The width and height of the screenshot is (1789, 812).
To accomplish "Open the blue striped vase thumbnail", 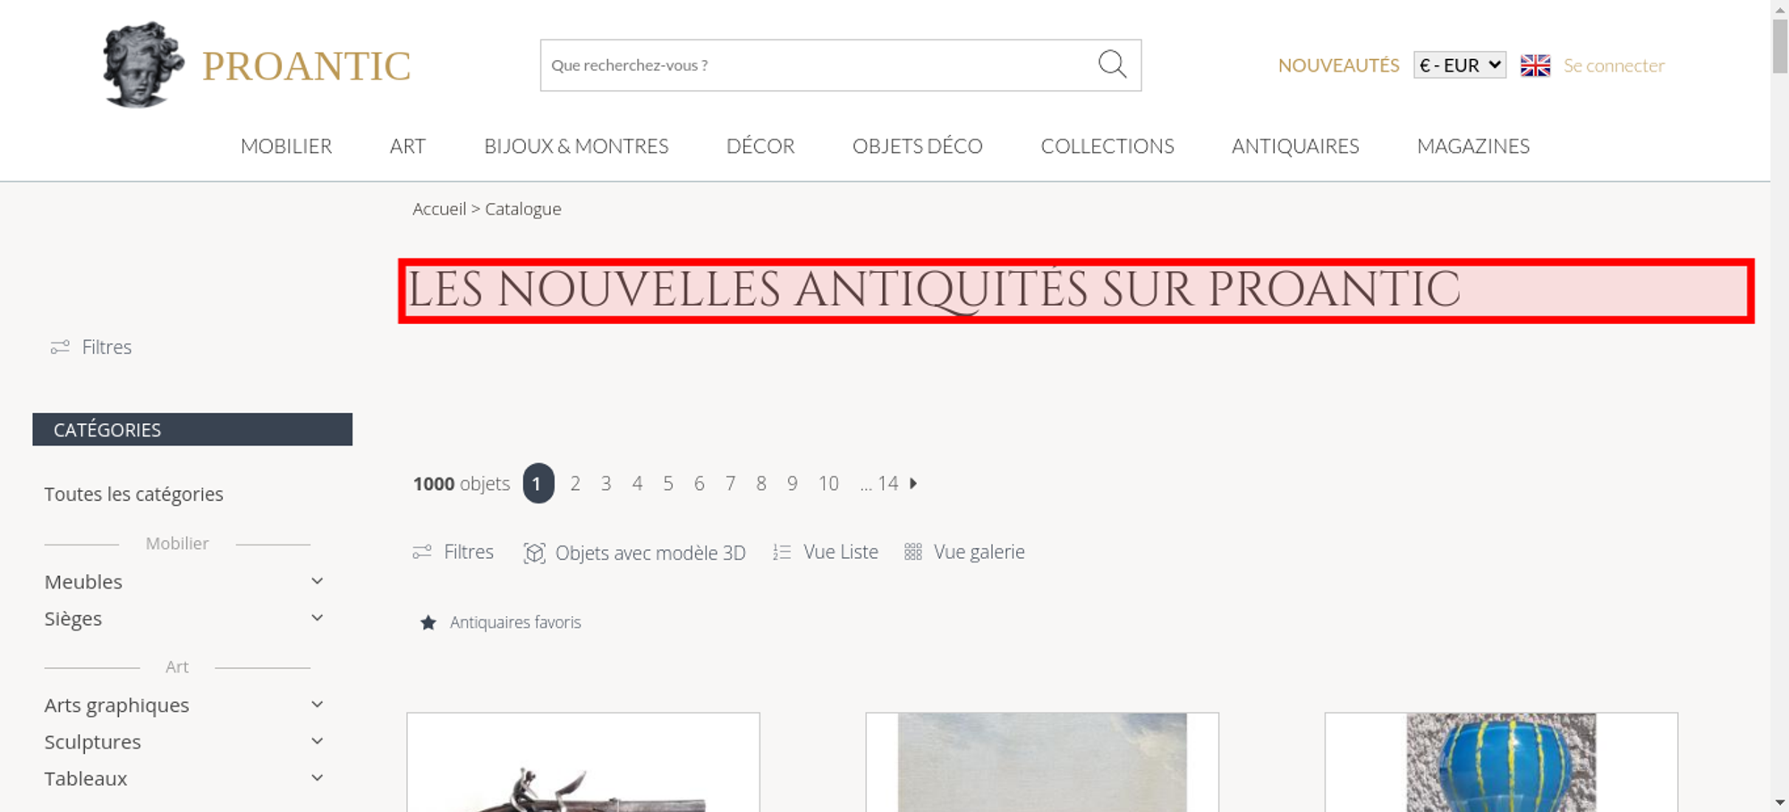I will coord(1501,762).
